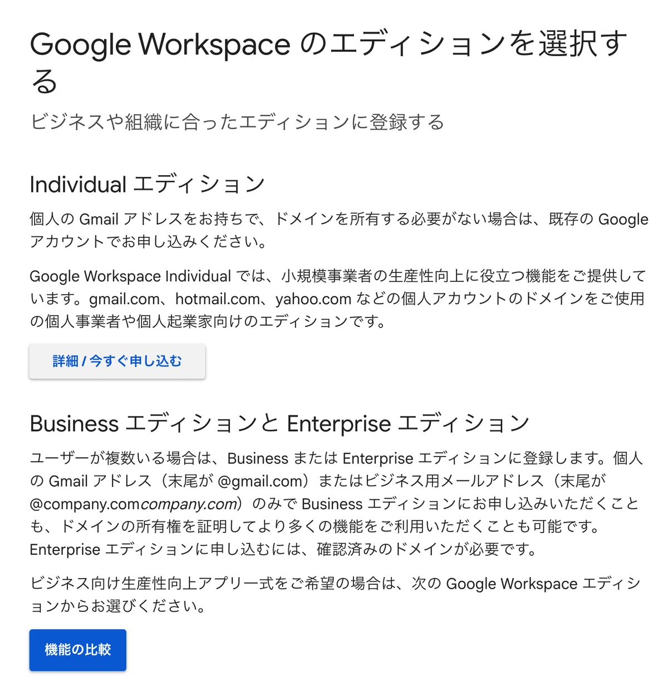Click the hotmail.com domain text
This screenshot has height=691, width=668.
(x=218, y=299)
